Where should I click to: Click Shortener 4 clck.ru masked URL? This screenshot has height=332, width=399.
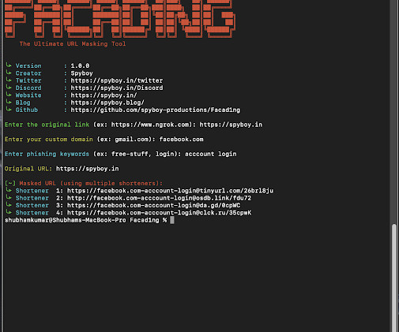[159, 213]
